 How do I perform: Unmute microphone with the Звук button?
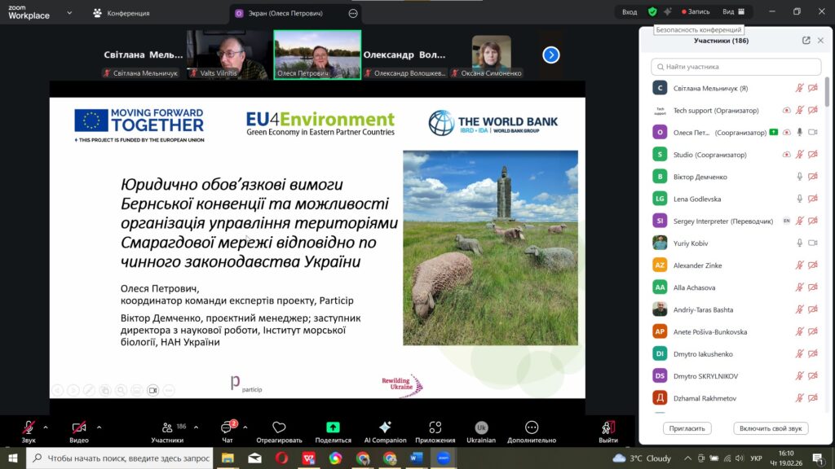pos(29,428)
